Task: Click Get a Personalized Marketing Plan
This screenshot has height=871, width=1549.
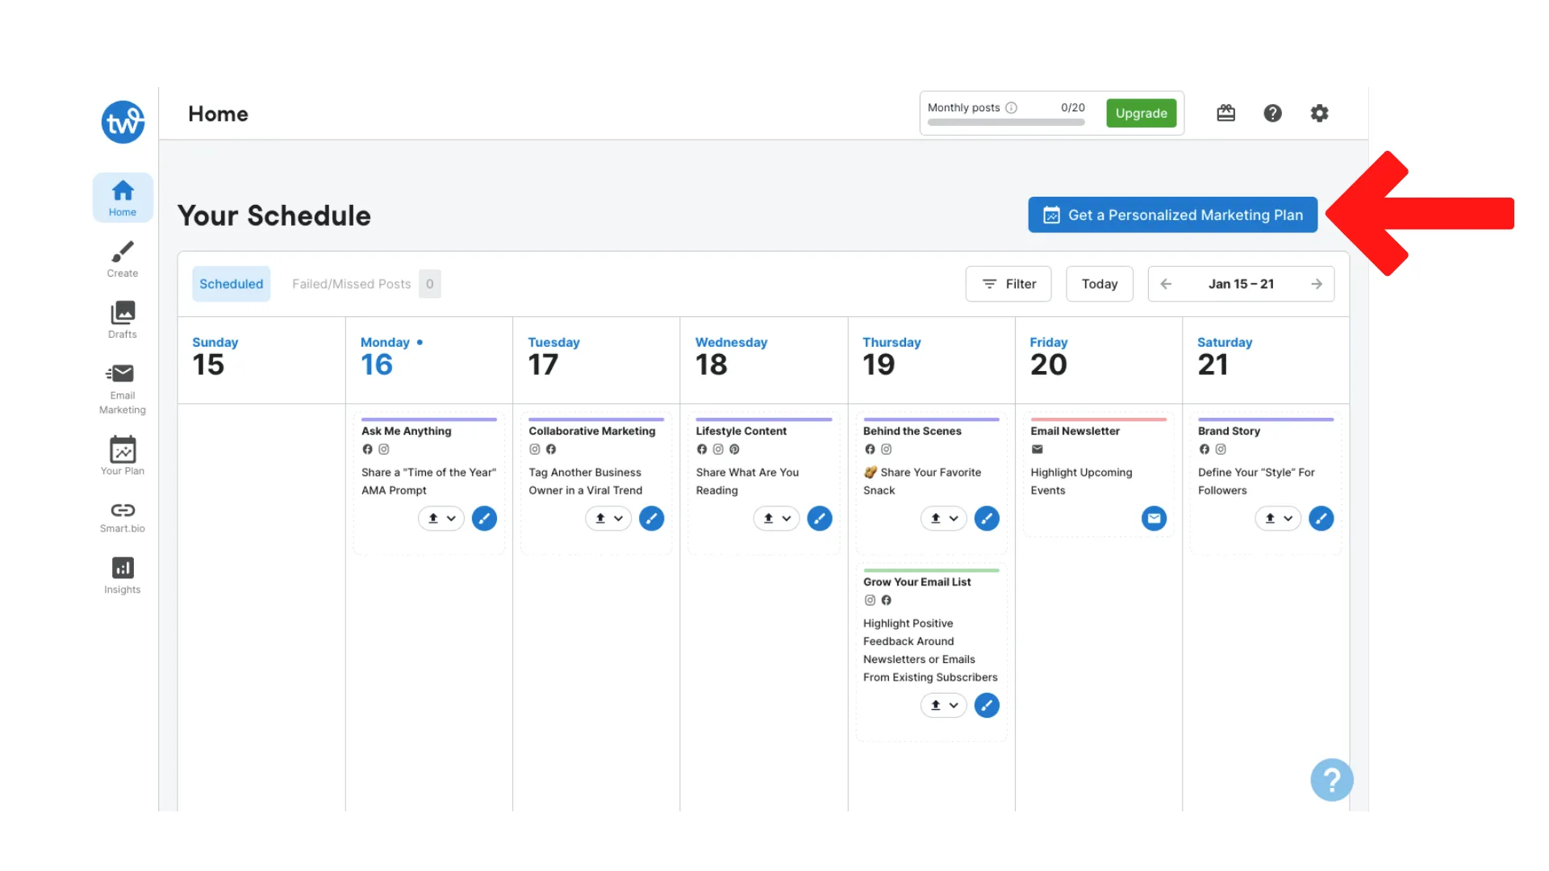Action: [x=1172, y=215]
